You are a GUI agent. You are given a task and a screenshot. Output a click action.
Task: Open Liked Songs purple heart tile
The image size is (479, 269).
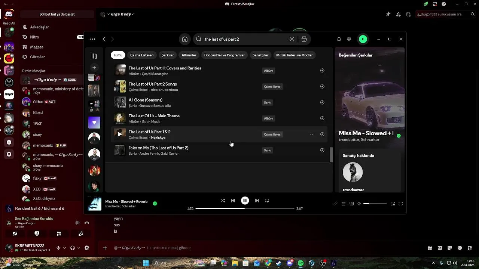pyautogui.click(x=94, y=123)
